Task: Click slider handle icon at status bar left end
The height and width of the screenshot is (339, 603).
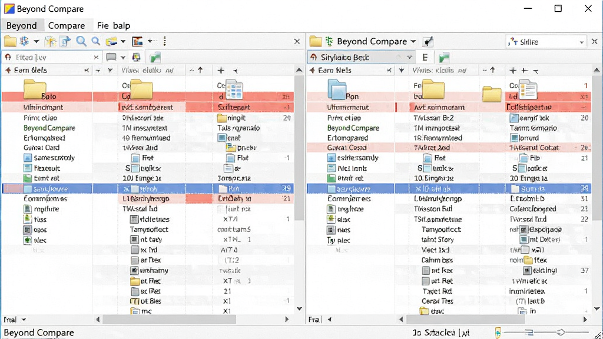Action: (x=498, y=333)
